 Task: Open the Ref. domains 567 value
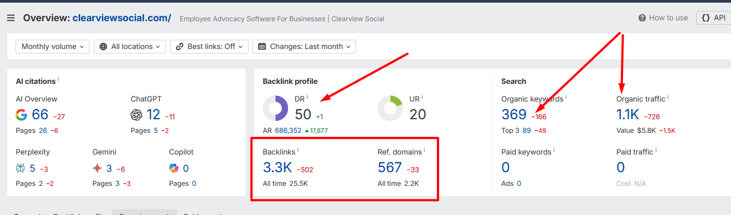point(390,168)
